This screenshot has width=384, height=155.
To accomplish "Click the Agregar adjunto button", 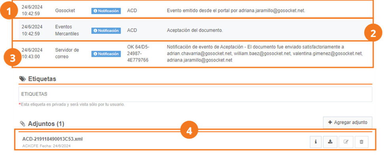I will [348, 123].
